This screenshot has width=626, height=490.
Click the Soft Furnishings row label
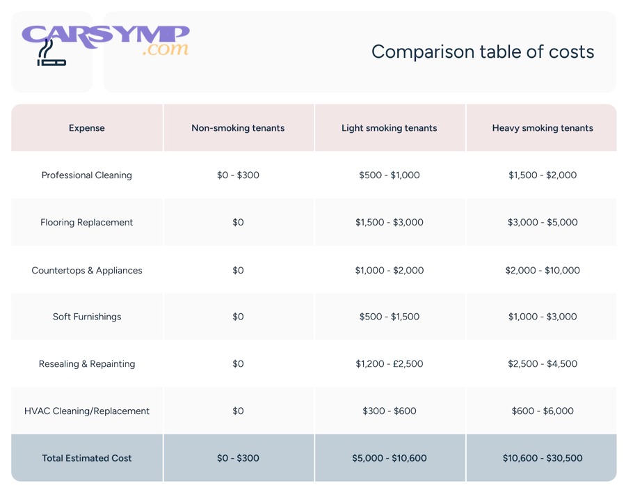click(87, 317)
